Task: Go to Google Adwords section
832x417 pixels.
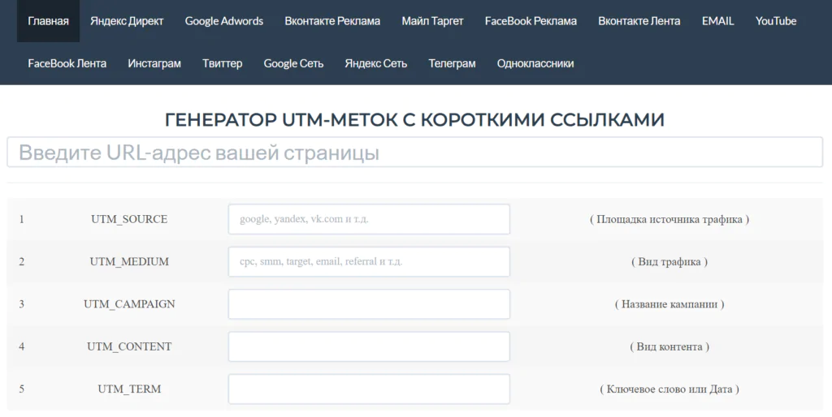Action: coord(224,21)
